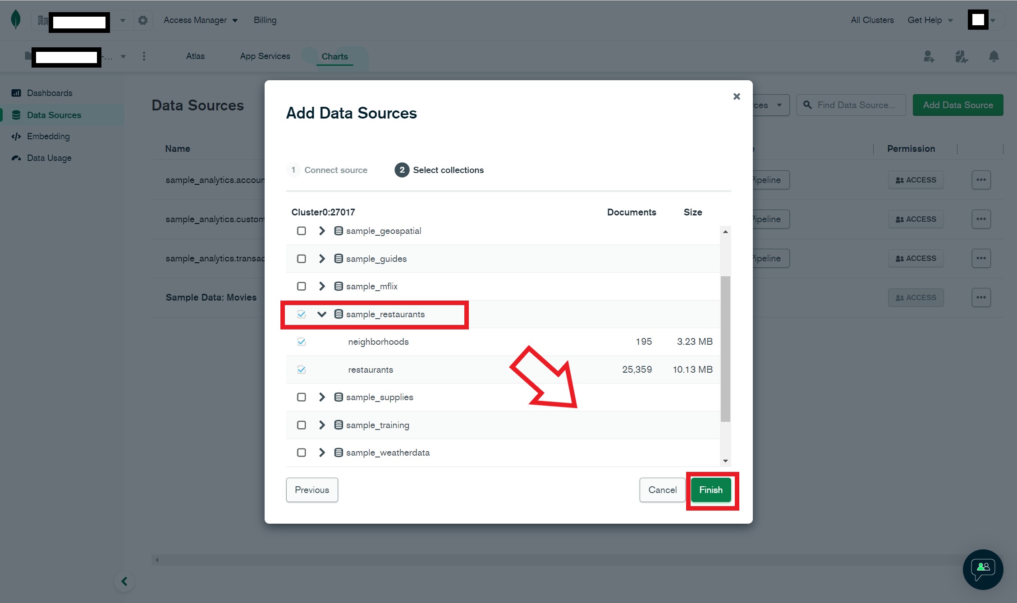This screenshot has width=1017, height=603.
Task: Check the sample_supplies checkbox
Action: pos(302,397)
